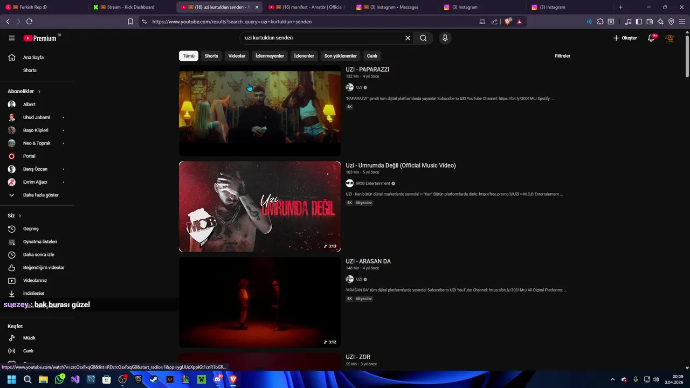This screenshot has height=388, width=690.
Task: Open Neo & Toprak subscription channel
Action: (x=37, y=143)
